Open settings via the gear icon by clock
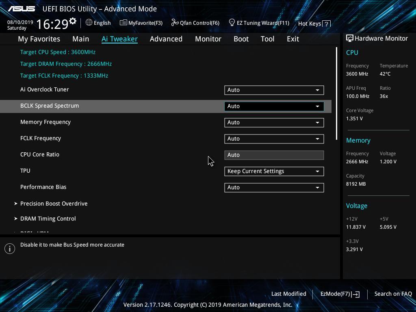Image resolution: width=416 pixels, height=312 pixels. tap(73, 21)
